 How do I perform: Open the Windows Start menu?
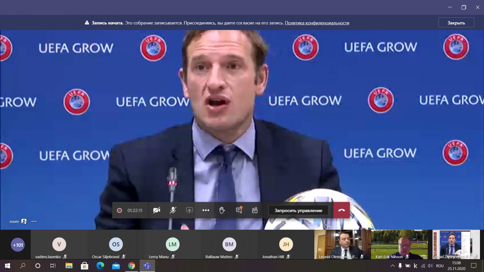pos(7,266)
